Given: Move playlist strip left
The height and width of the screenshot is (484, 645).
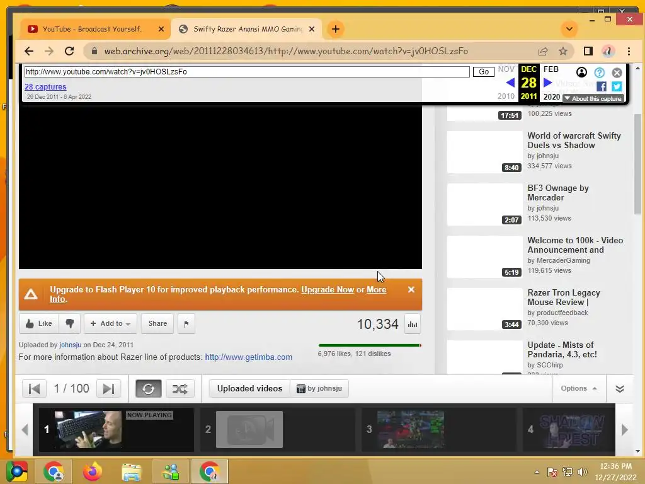Looking at the screenshot, I should [25, 430].
